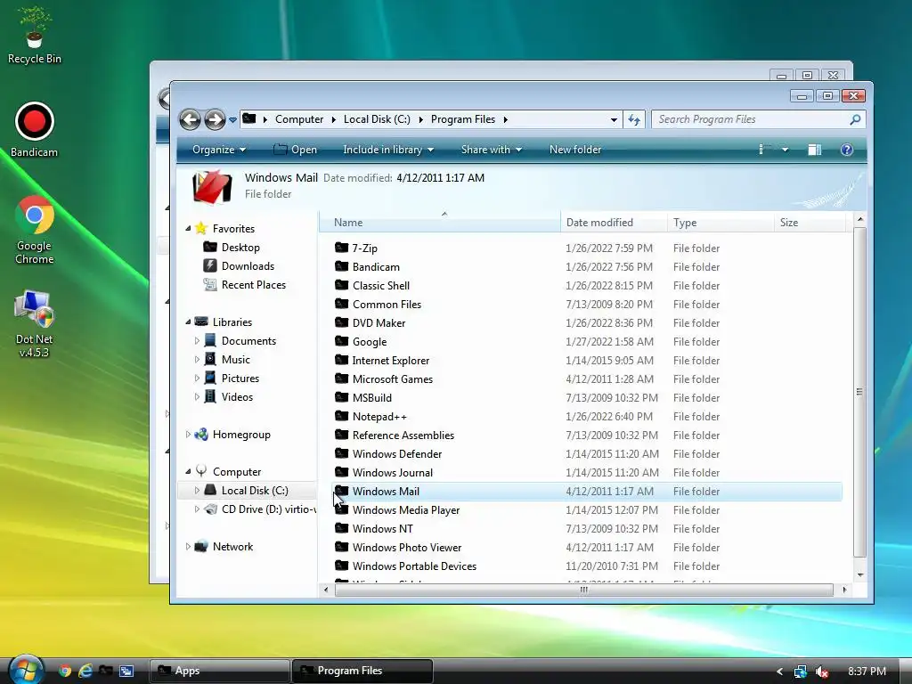Select the Music library
912x684 pixels.
click(x=227, y=360)
